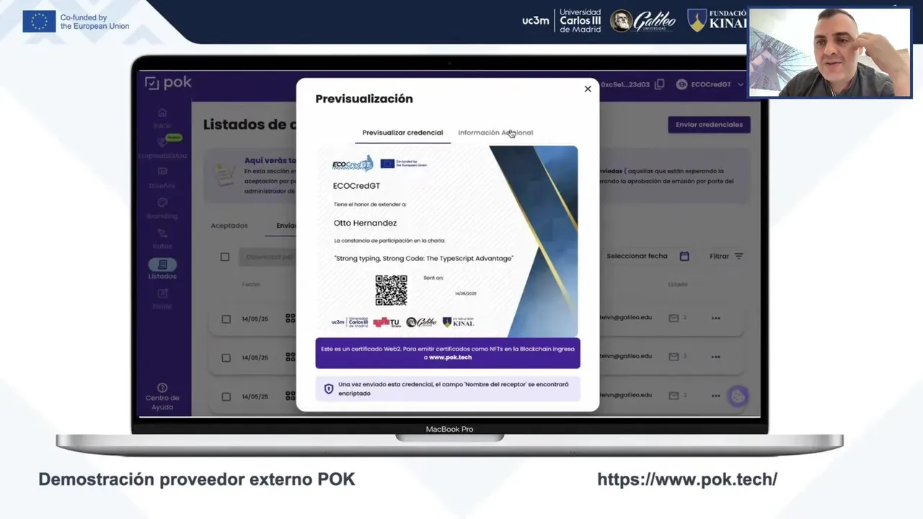Check the second 14/05/25 row checkbox
Image resolution: width=923 pixels, height=519 pixels.
226,358
